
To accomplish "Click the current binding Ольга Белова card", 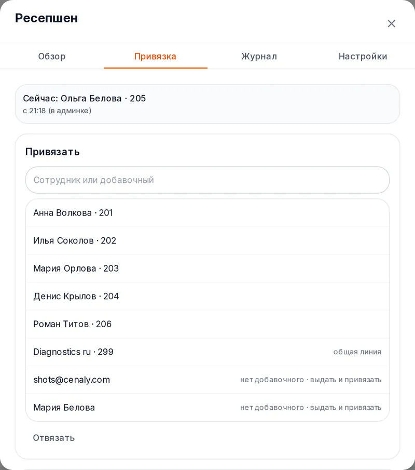I will click(x=208, y=104).
